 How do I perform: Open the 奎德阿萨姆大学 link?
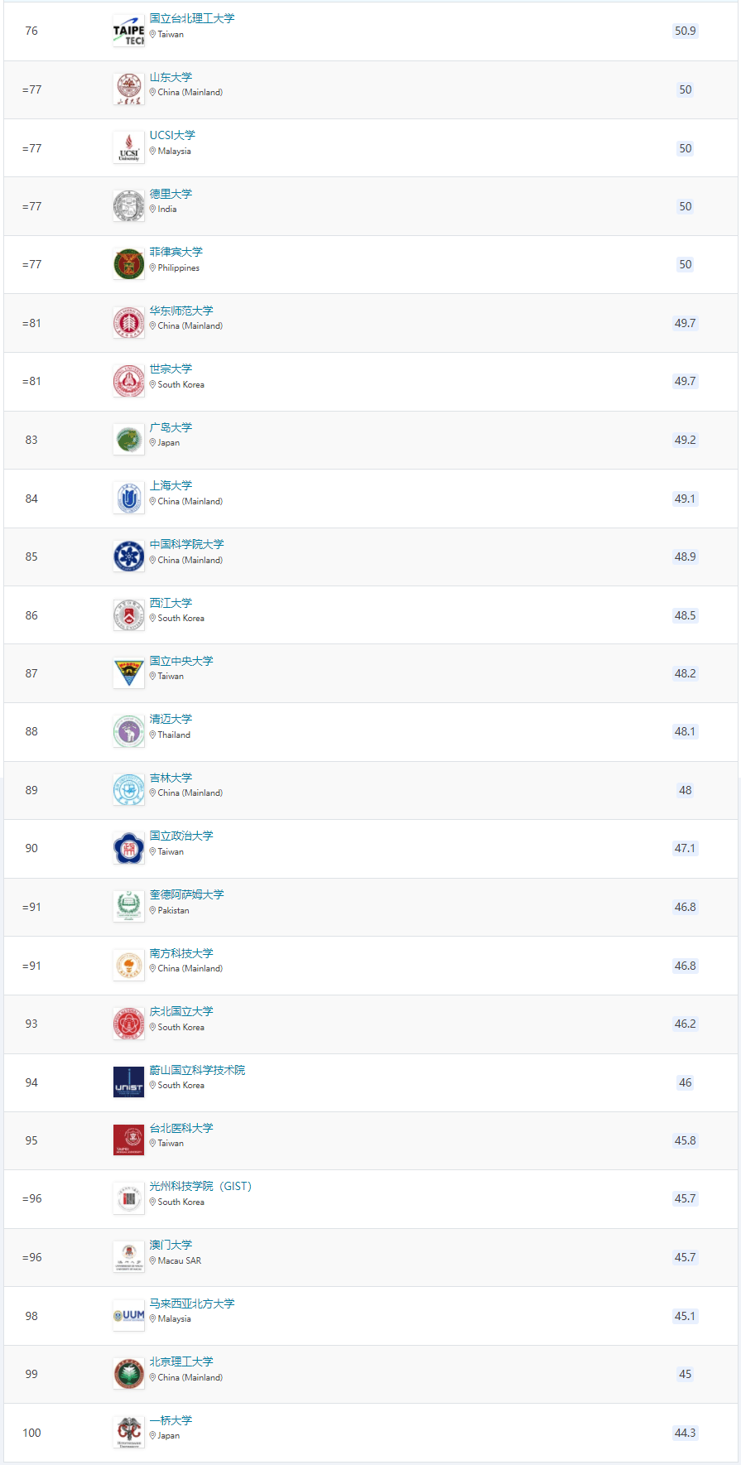(x=186, y=894)
